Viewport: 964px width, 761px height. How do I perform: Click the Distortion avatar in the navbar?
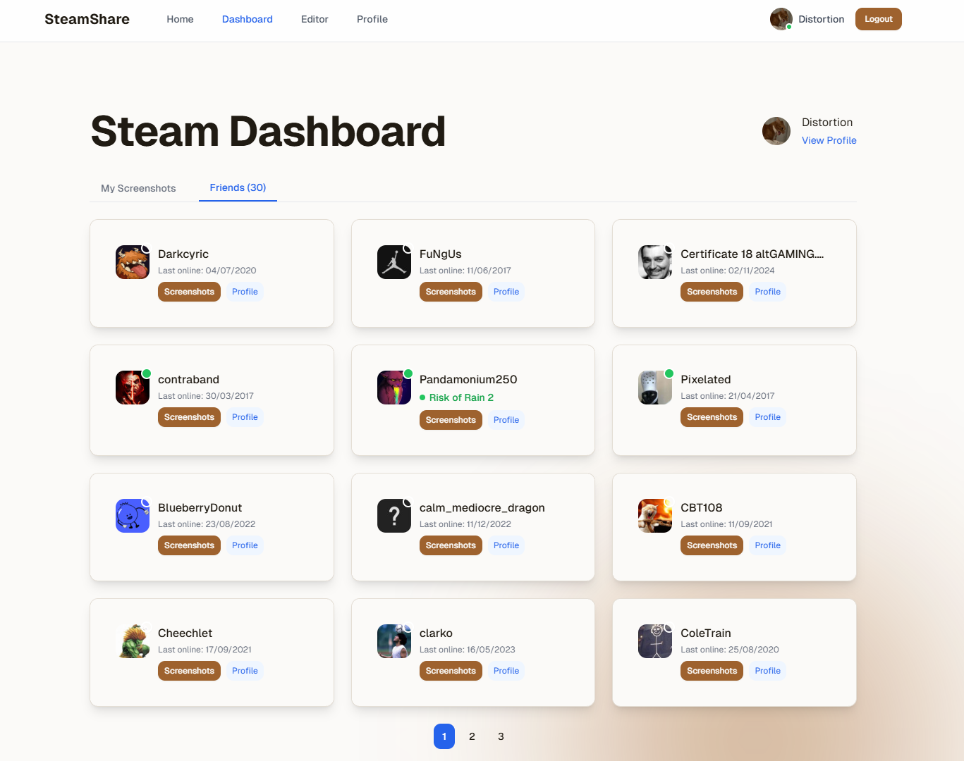pos(781,19)
